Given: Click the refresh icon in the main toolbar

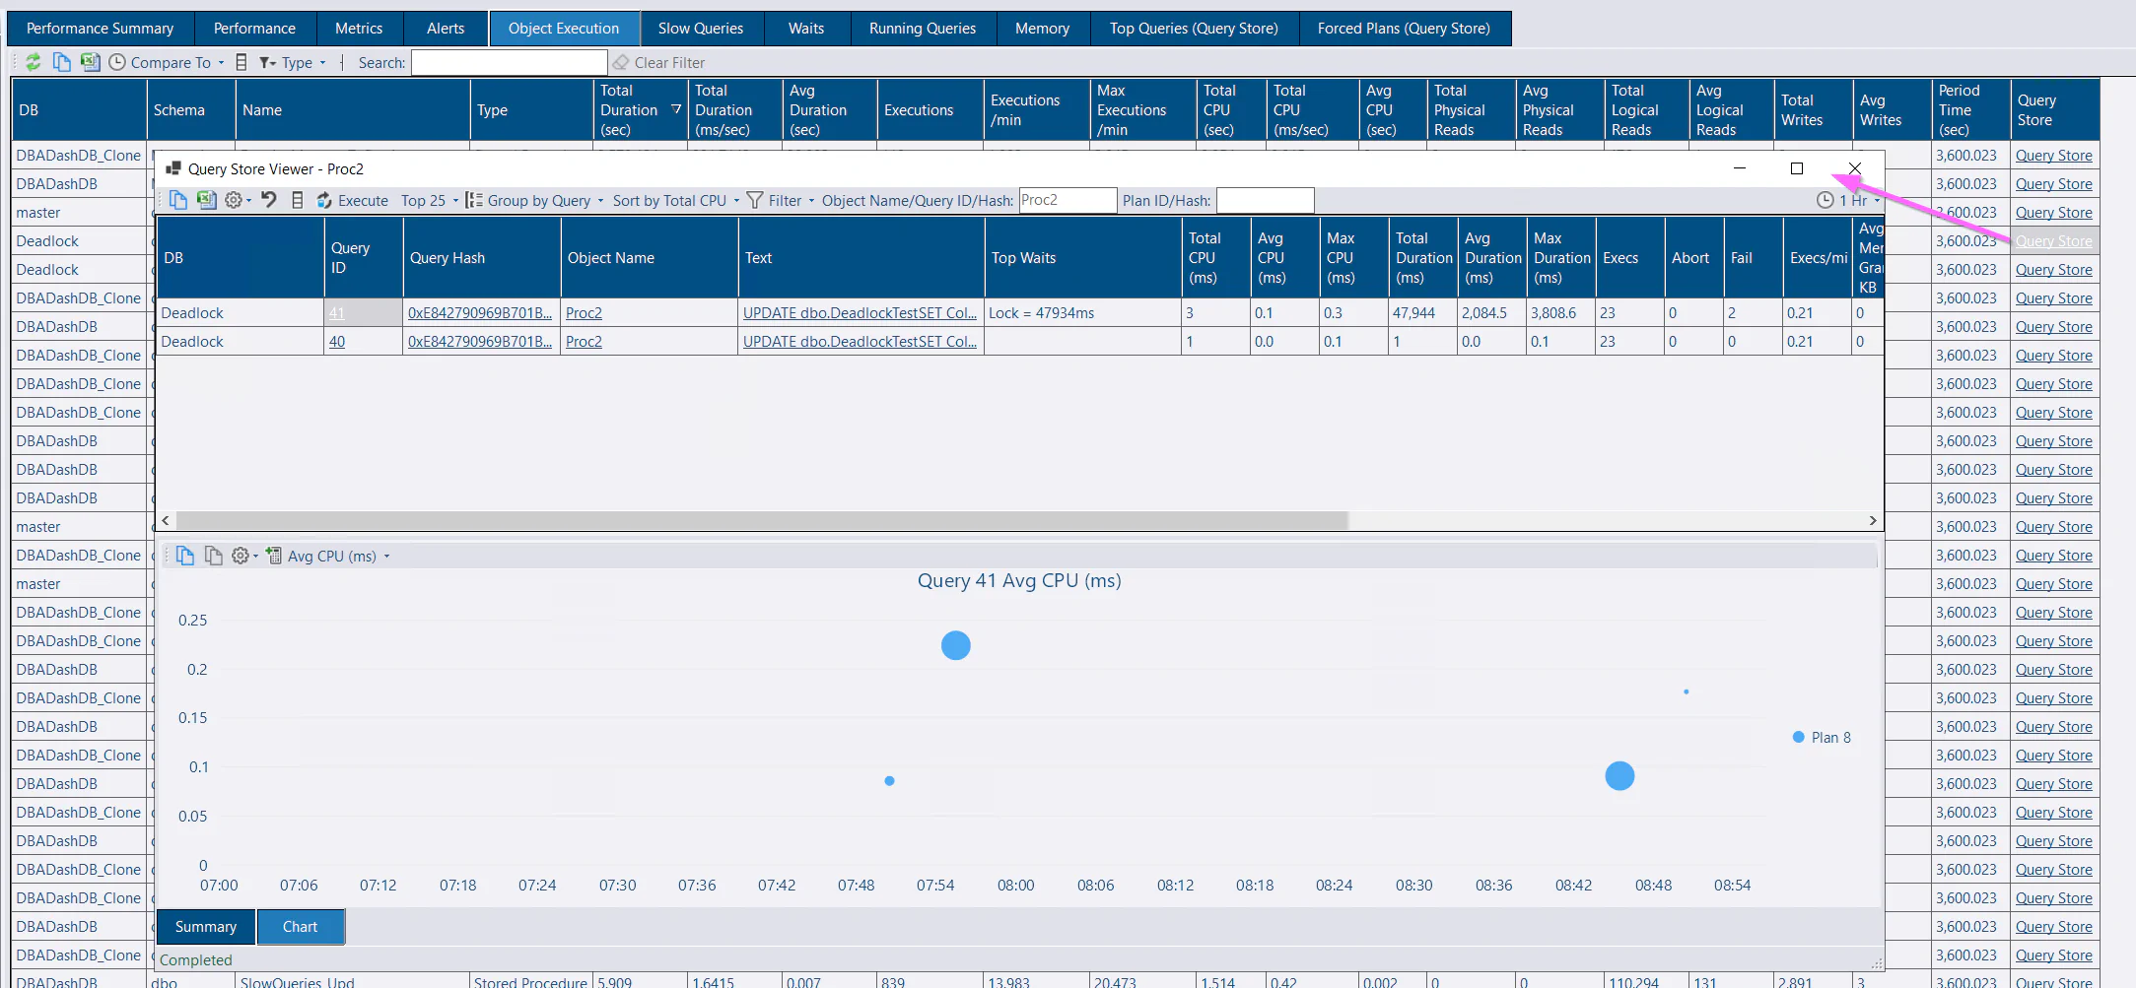Looking at the screenshot, I should (x=34, y=62).
